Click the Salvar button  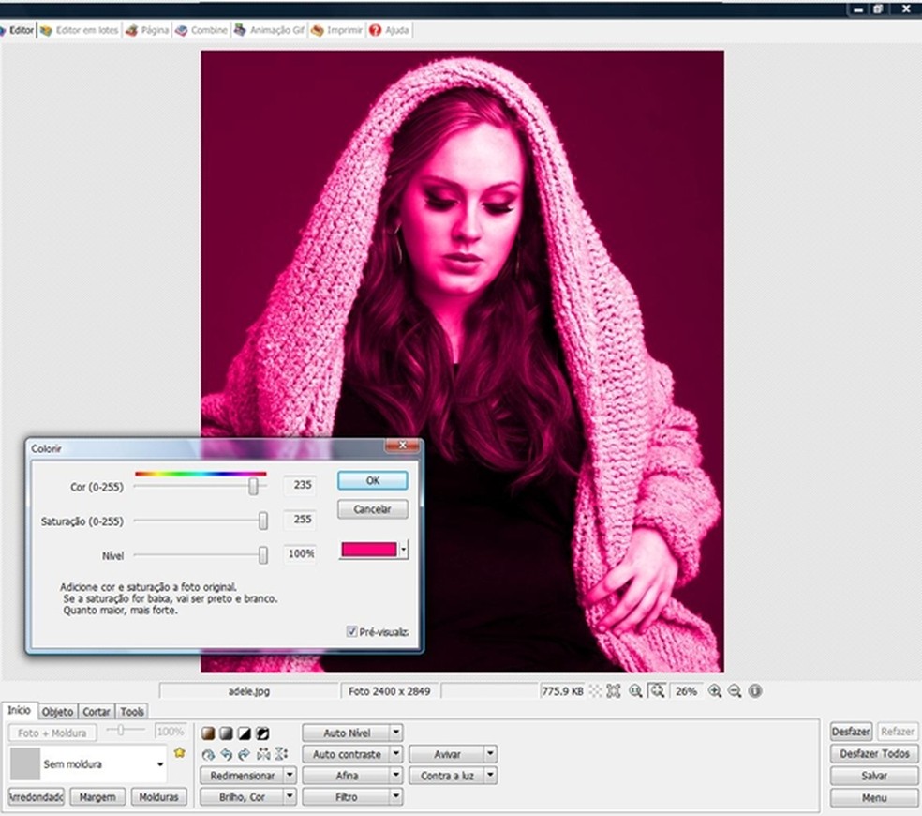point(874,776)
